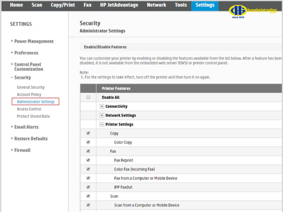The height and width of the screenshot is (212, 283).
Task: Click the huynhgiatrading logo
Action: pos(252,11)
